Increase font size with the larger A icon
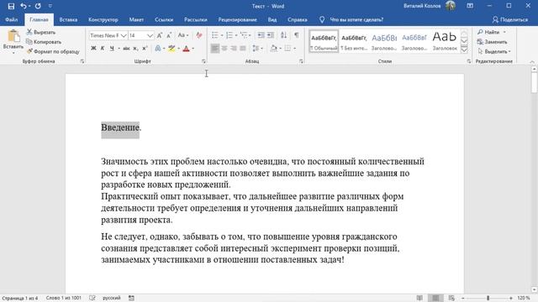Viewport: 538px width, 302px height. click(160, 35)
